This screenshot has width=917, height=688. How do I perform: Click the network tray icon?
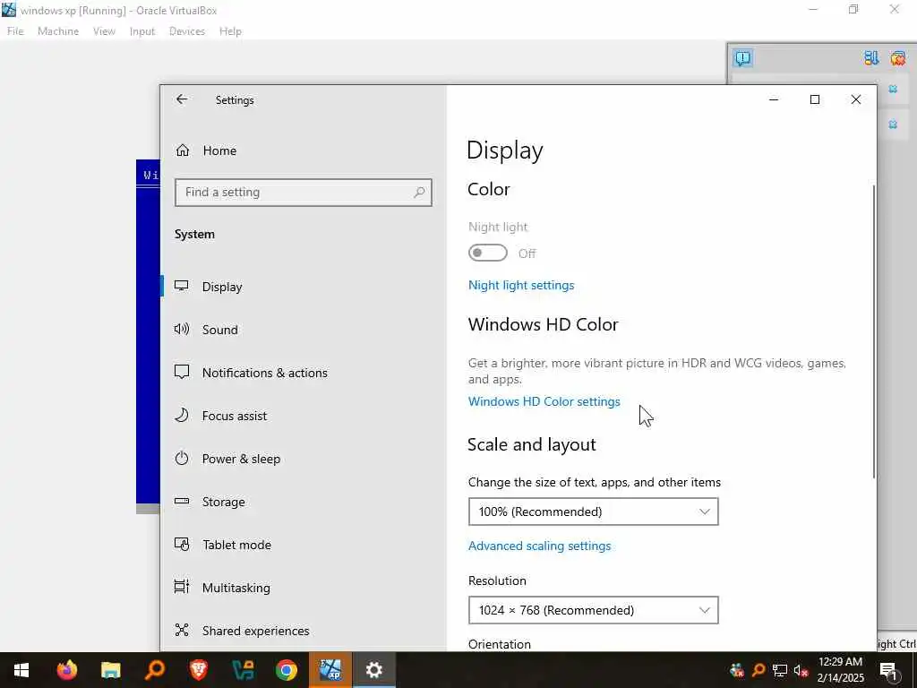pos(780,670)
